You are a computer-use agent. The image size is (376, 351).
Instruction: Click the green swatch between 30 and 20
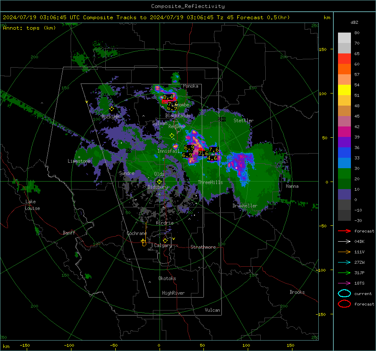tap(344, 174)
